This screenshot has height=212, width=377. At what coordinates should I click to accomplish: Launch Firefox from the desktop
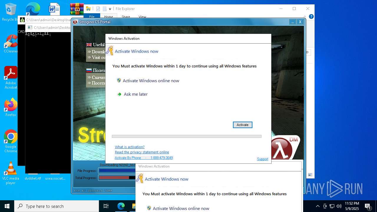[x=11, y=107]
